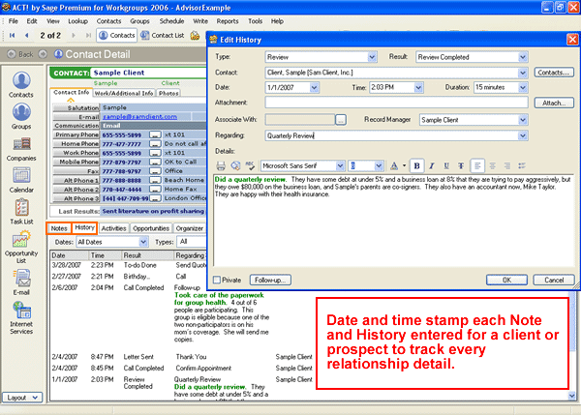Click the dial button next to Mobile Phone
The width and height of the screenshot is (581, 415).
(155, 162)
